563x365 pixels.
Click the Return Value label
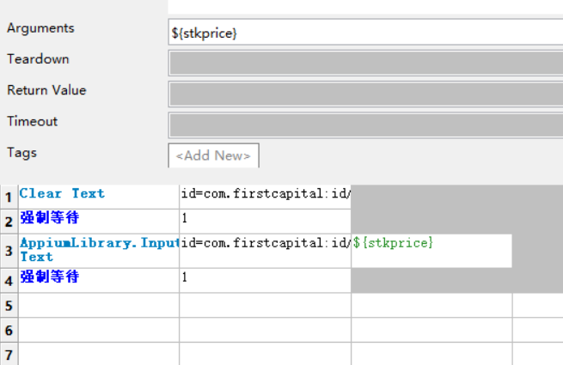tap(46, 90)
